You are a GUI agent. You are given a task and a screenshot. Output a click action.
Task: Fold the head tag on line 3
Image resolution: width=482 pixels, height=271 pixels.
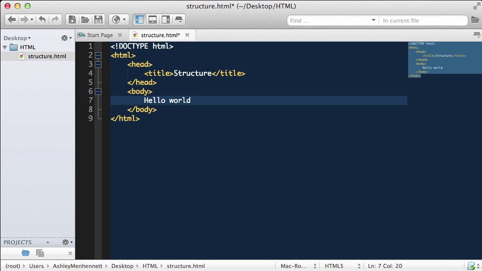tap(98, 64)
